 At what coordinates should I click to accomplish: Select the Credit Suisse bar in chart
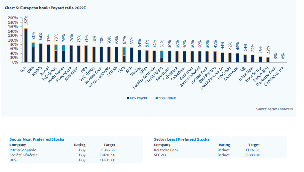(162, 56)
